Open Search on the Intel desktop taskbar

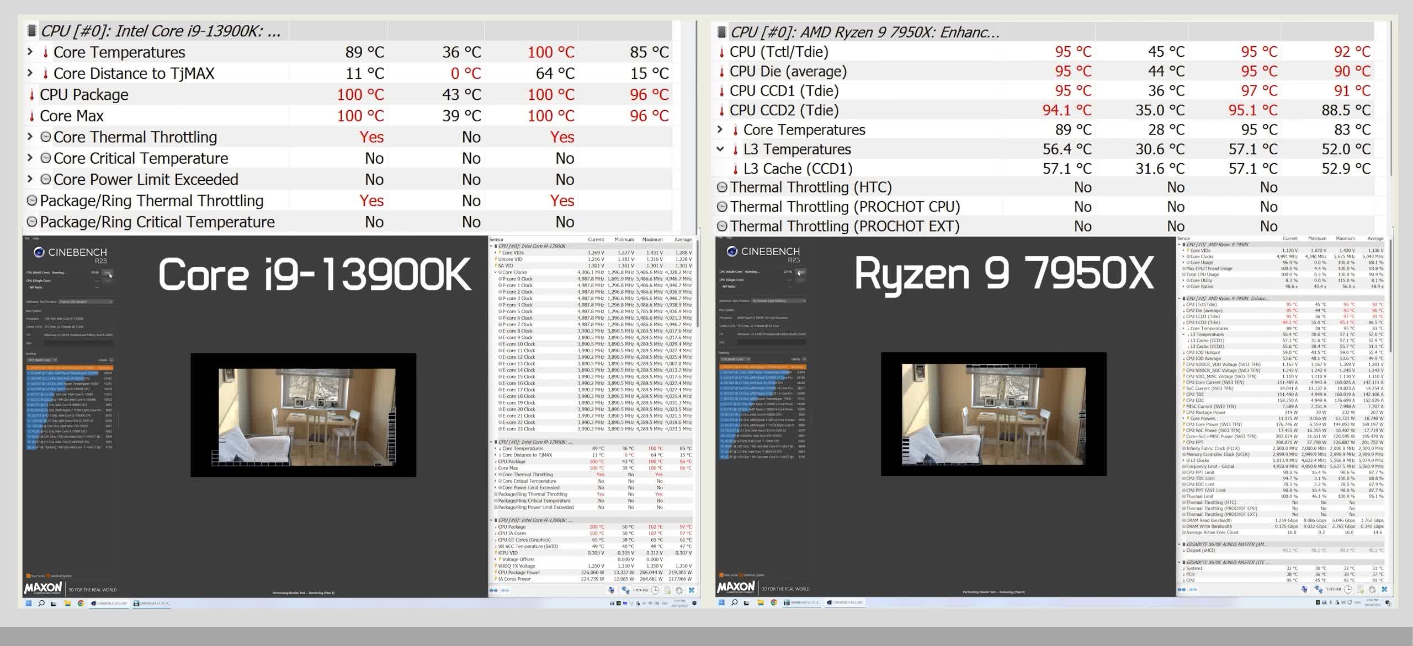click(x=41, y=603)
